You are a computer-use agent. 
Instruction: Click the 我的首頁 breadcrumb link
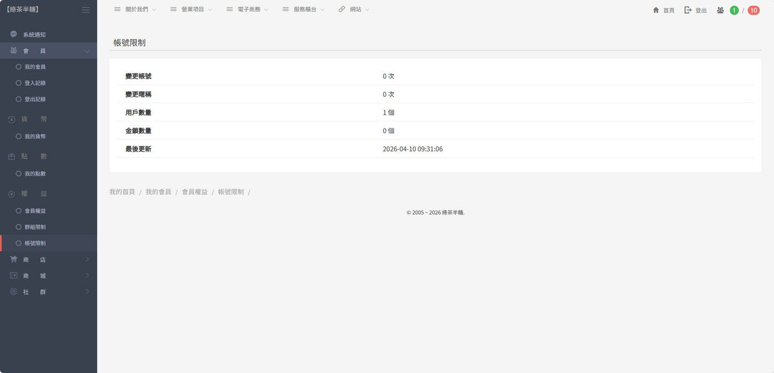pos(122,192)
